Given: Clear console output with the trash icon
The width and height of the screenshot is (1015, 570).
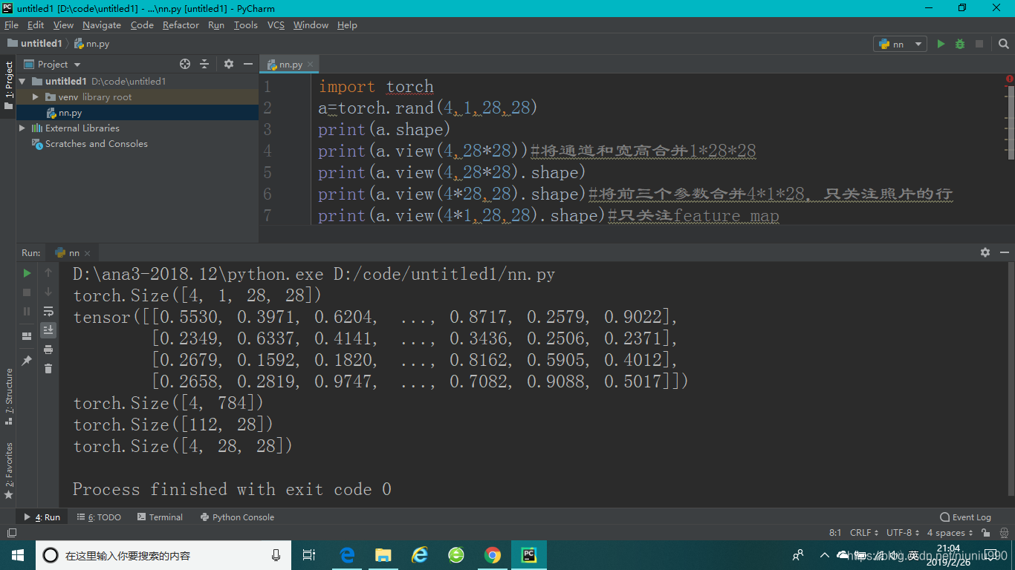Looking at the screenshot, I should point(48,369).
